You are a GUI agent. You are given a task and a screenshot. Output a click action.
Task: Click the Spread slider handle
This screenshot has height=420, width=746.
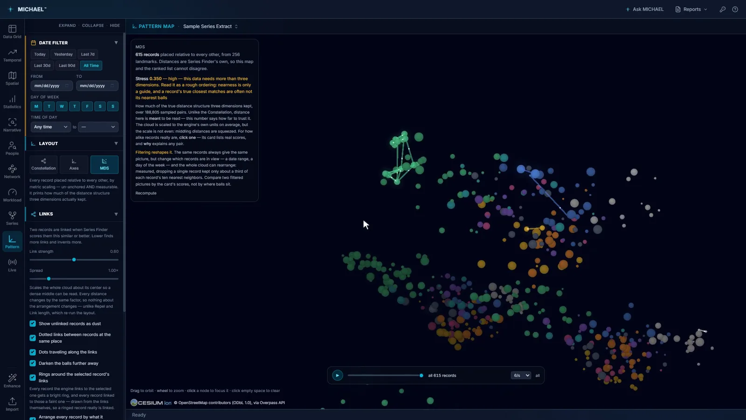(48, 279)
